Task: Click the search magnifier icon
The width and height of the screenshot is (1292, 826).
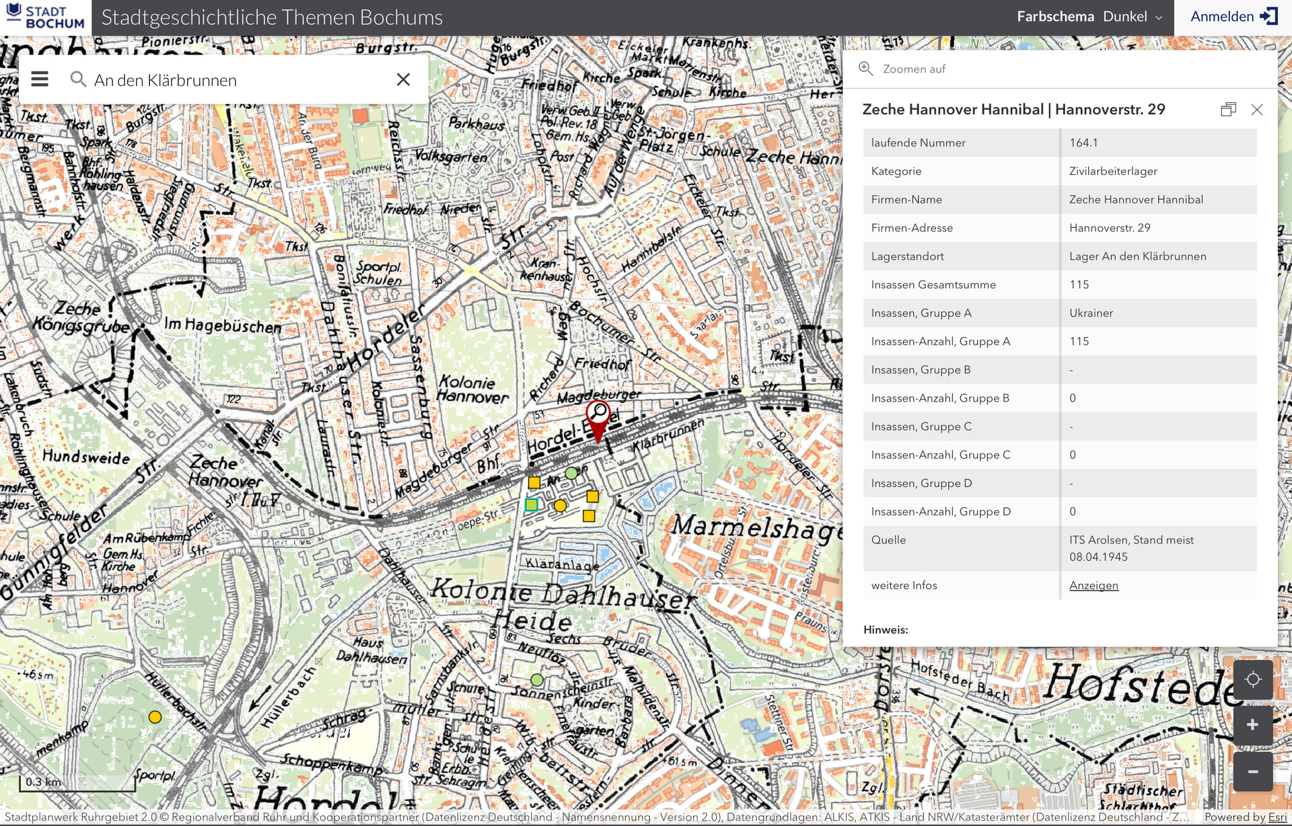Action: [78, 79]
